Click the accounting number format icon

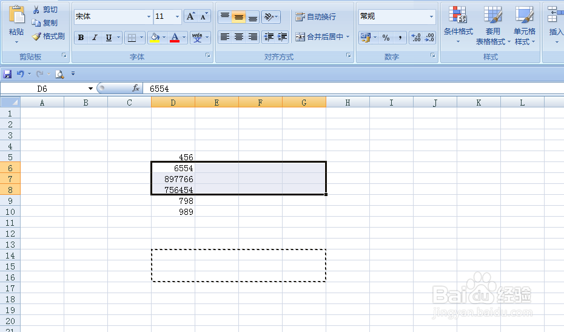366,38
